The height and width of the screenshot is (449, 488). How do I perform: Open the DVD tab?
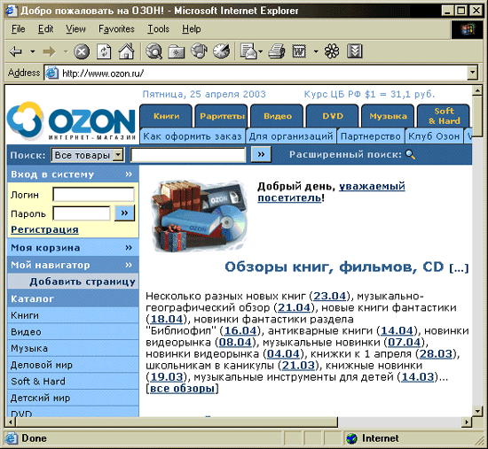(333, 116)
